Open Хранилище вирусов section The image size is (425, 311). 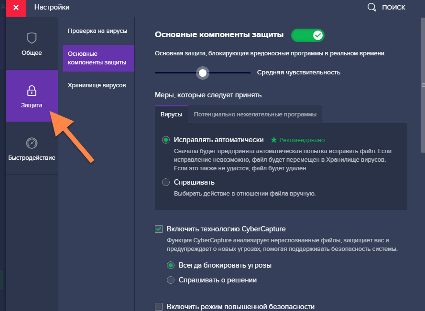[x=97, y=85]
